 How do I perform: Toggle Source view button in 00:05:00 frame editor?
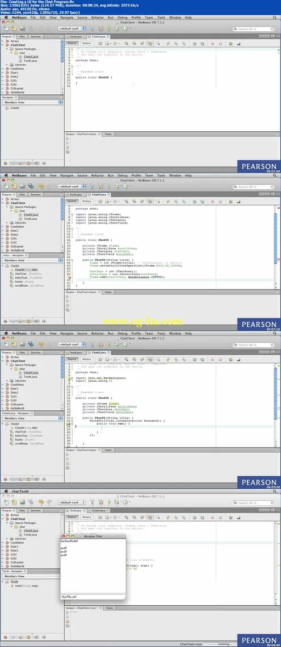72,359
